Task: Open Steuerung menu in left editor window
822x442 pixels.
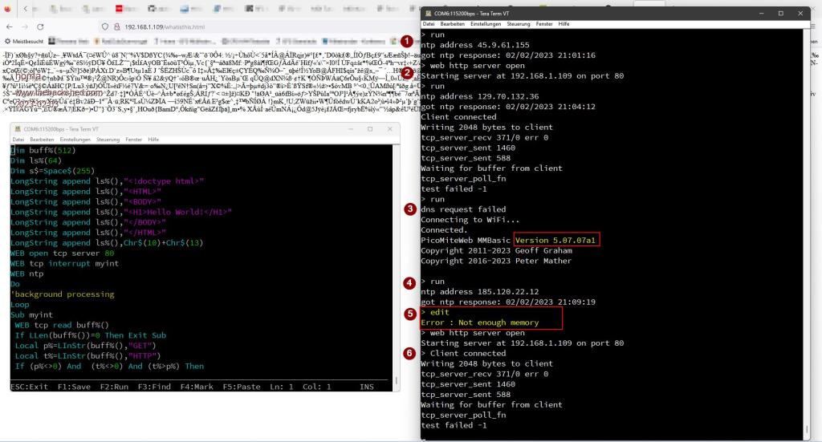Action: [108, 140]
